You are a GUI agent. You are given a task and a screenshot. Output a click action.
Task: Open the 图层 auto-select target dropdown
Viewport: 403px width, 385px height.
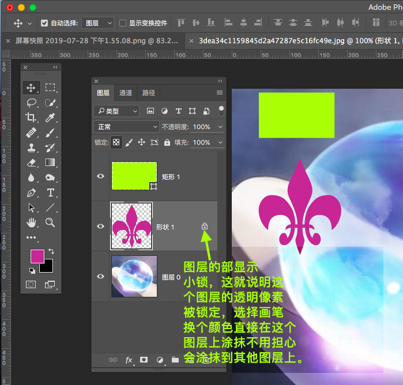click(x=99, y=23)
